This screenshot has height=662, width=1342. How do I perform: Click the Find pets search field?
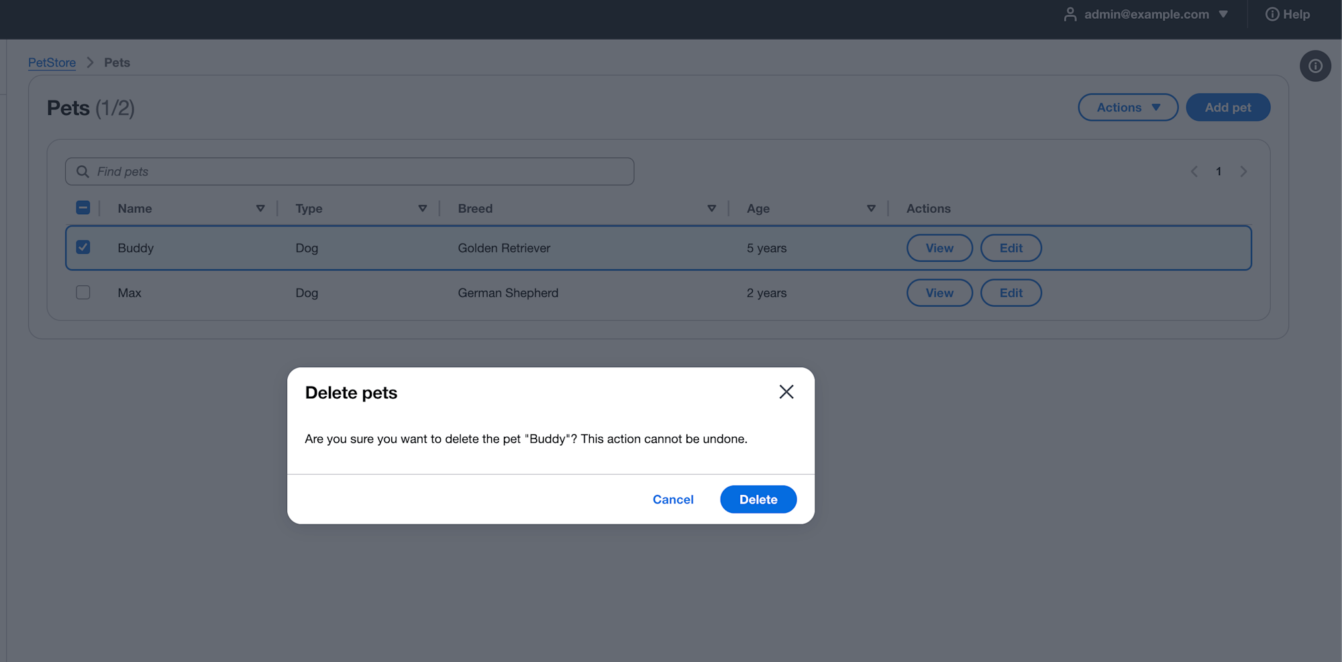pos(350,172)
